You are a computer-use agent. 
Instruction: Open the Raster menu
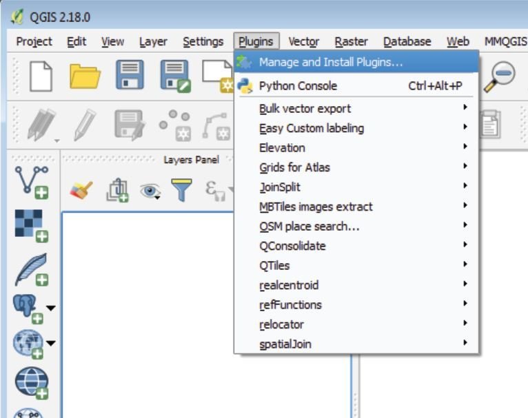pos(352,42)
